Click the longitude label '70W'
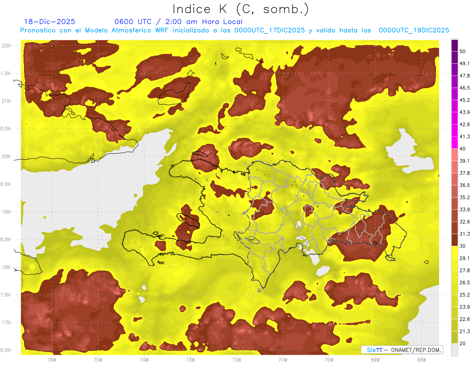This screenshot has height=365, width=473. click(x=329, y=360)
